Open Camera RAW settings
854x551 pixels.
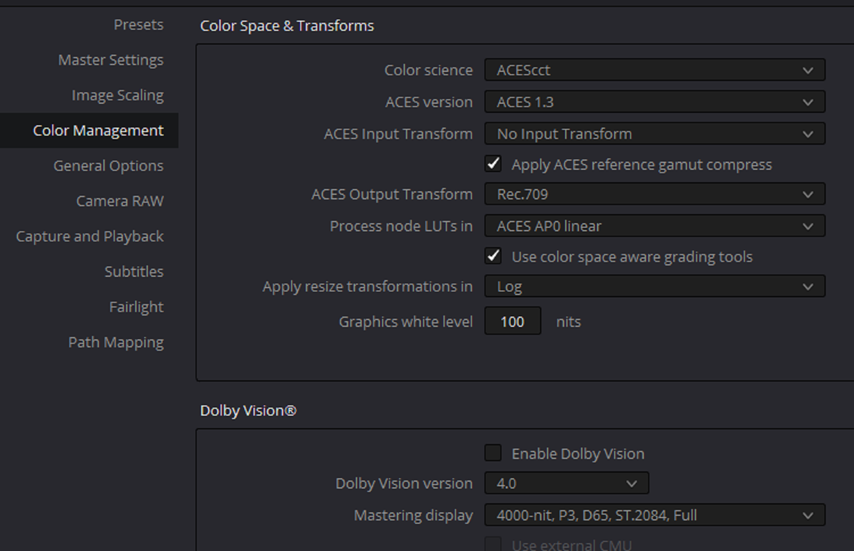coord(120,201)
